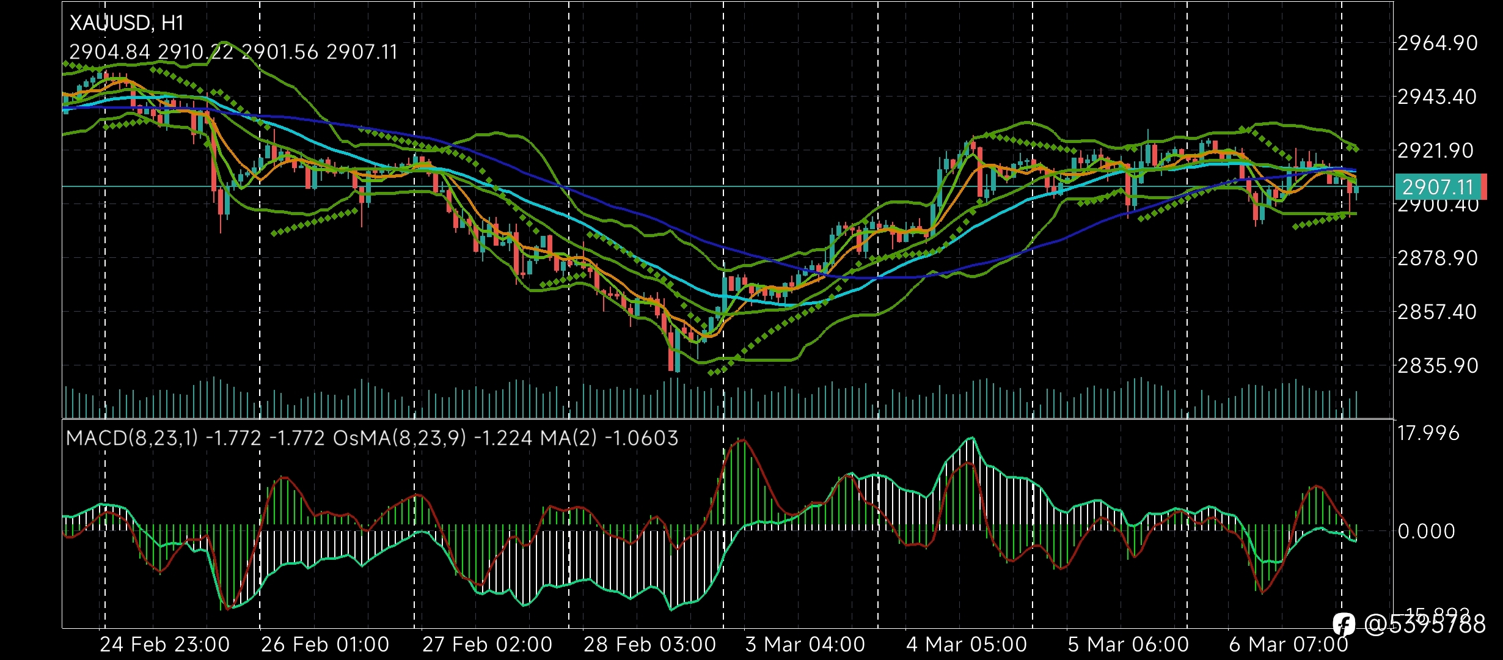Click the watermark logo icon beside @5395788
Viewport: 1503px width, 660px height.
pyautogui.click(x=1344, y=625)
